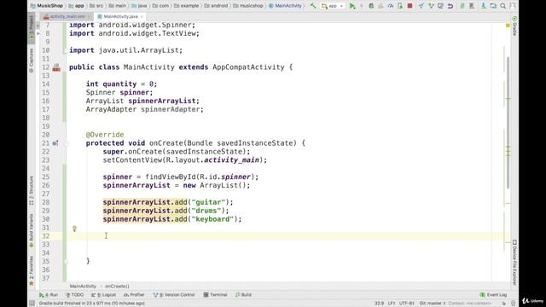The width and height of the screenshot is (546, 307).
Task: Click line number 28 in the gutter
Action: click(x=45, y=202)
